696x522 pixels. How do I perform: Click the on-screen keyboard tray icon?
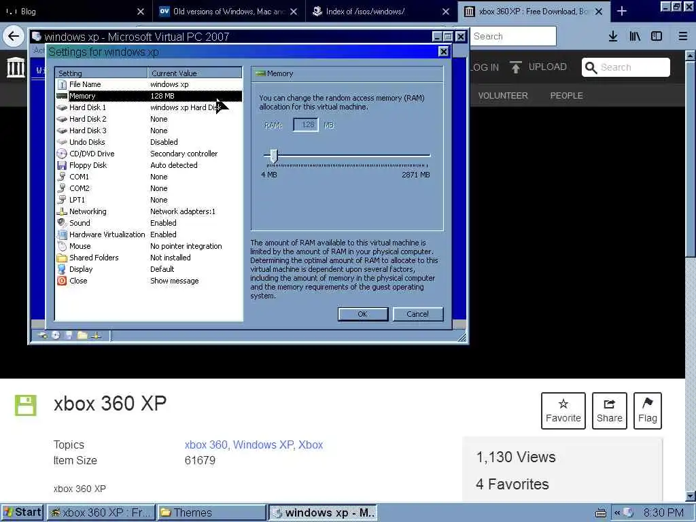click(601, 512)
